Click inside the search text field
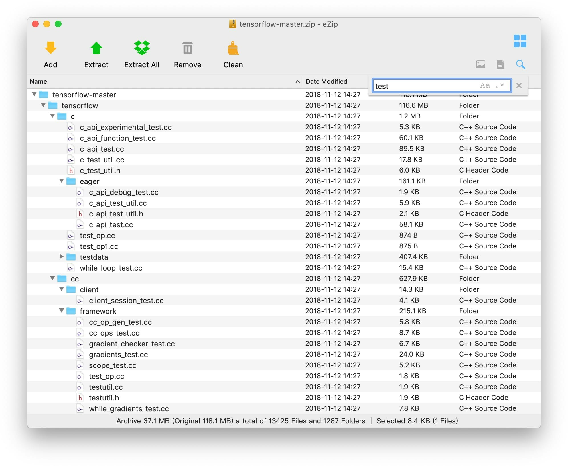Screen dimensions: 568x466 413,86
